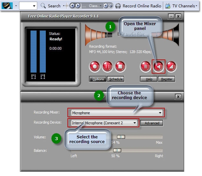Stop recording with the red Stop button
Image resolution: width=202 pixels, height=176 pixels.
point(120,67)
